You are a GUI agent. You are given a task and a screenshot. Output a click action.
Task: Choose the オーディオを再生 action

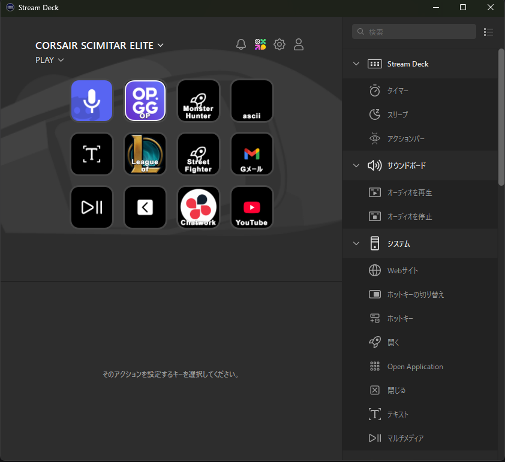tap(420, 192)
